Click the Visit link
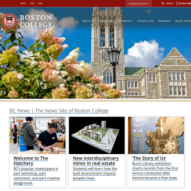Viewport: 191px width, 191px height. 32,4
